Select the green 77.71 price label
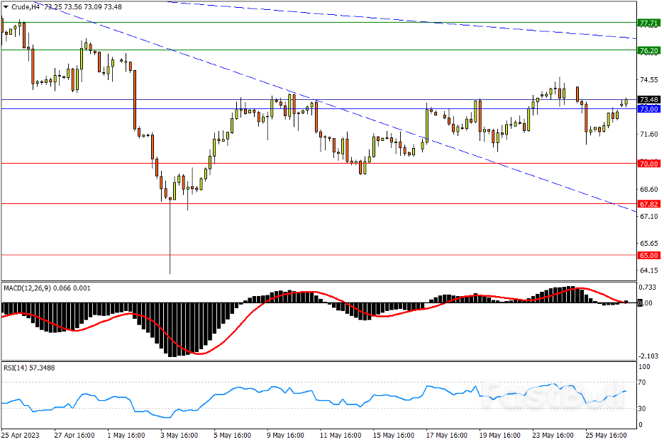 click(649, 23)
